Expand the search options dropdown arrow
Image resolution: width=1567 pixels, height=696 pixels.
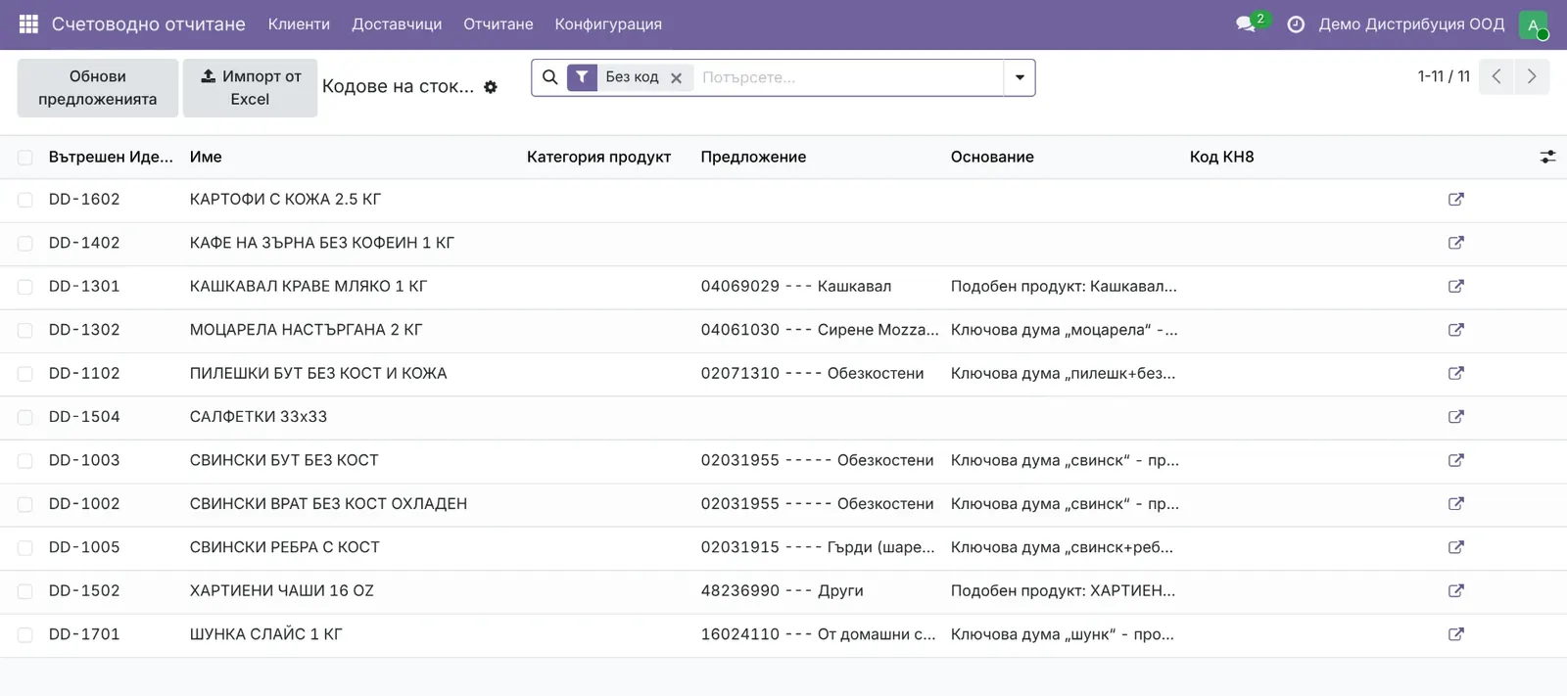click(1020, 77)
